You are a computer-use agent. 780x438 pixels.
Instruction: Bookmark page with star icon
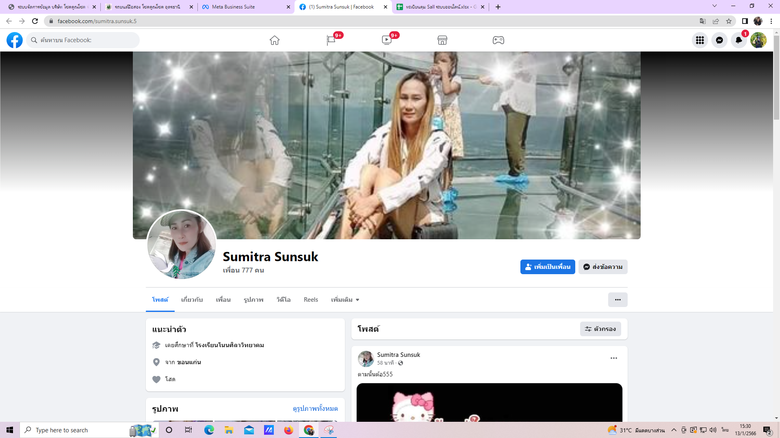[729, 21]
